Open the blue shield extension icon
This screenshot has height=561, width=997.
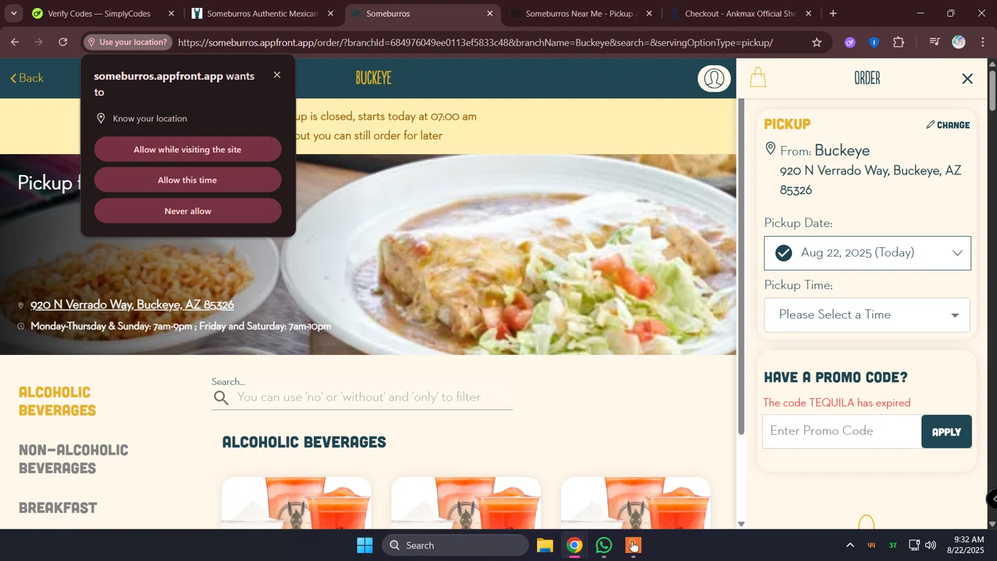[x=874, y=43]
